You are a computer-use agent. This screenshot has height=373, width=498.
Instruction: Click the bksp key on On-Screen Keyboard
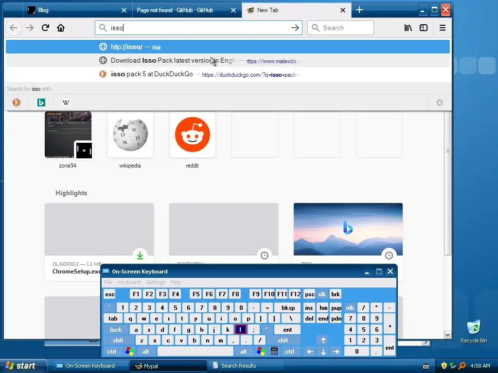288,307
